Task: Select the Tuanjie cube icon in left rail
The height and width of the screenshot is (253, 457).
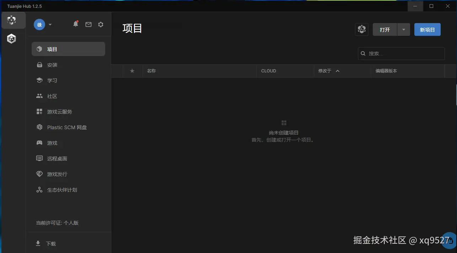Action: 12,20
